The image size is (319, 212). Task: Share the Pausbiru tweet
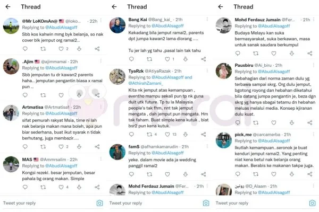coord(309,122)
